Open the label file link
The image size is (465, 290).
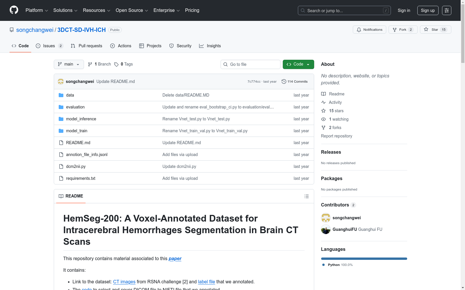(206, 282)
